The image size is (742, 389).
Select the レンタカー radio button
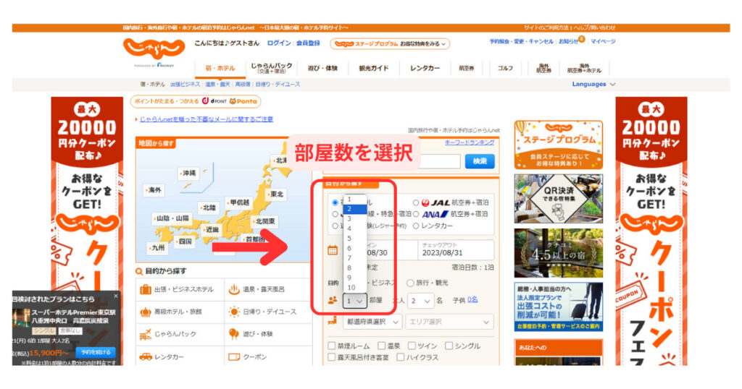point(415,226)
